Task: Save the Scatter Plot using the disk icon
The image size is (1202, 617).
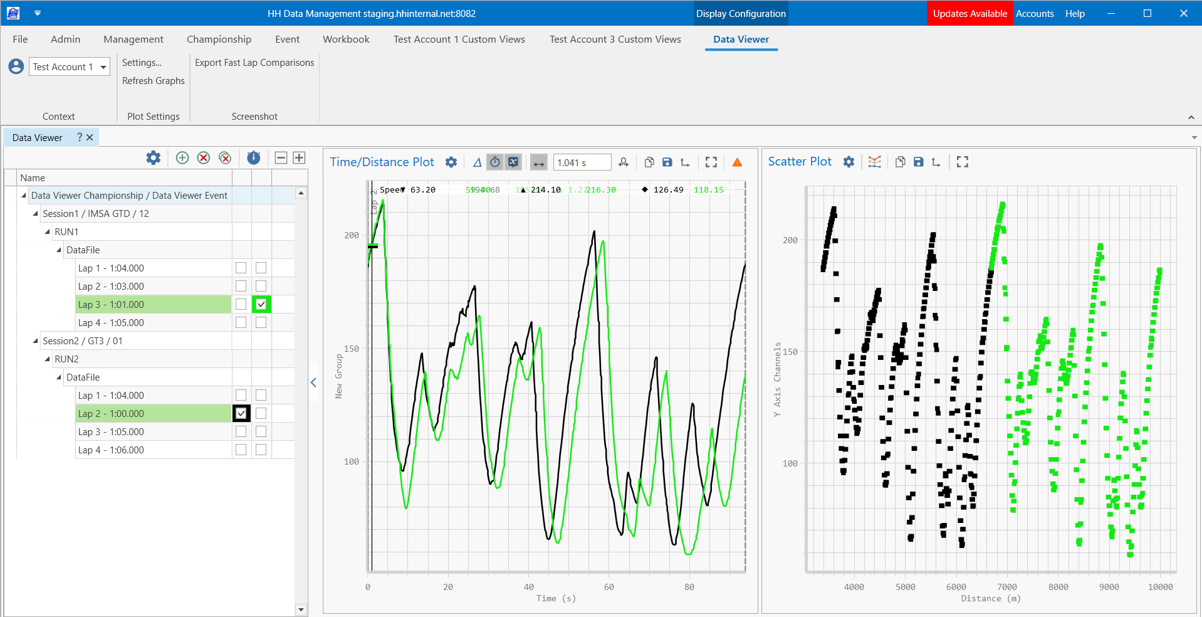Action: [918, 162]
